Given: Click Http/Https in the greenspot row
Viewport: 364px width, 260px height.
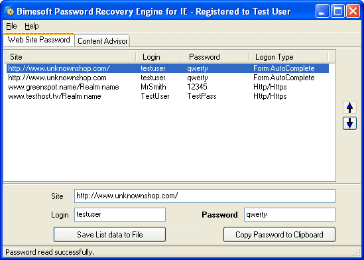Looking at the screenshot, I should [x=270, y=87].
